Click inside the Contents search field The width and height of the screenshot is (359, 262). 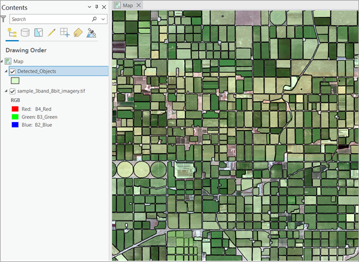click(x=48, y=19)
